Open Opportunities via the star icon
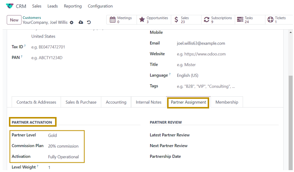Screen dimensions: 294x172 142,20
